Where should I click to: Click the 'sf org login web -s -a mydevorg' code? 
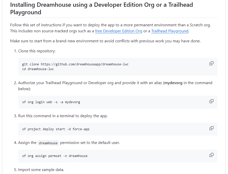click(51, 102)
